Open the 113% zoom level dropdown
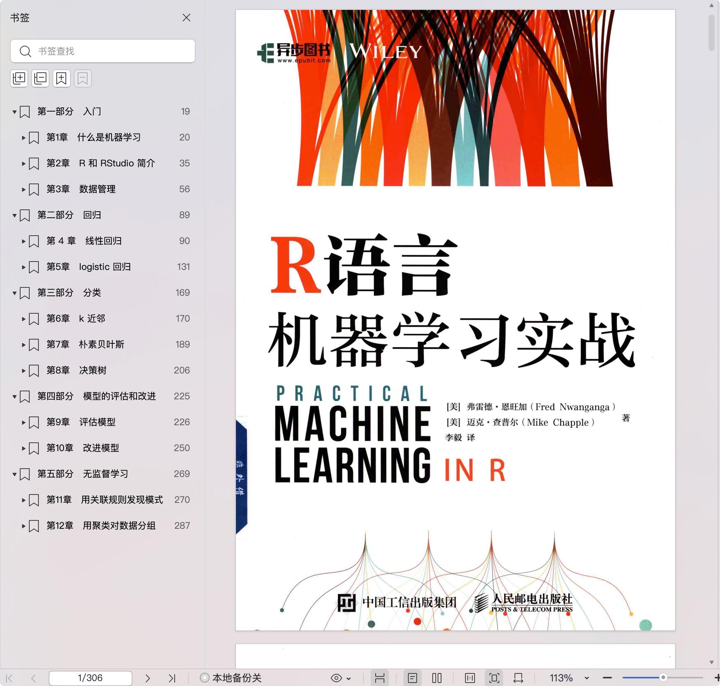720x686 pixels. click(x=586, y=678)
